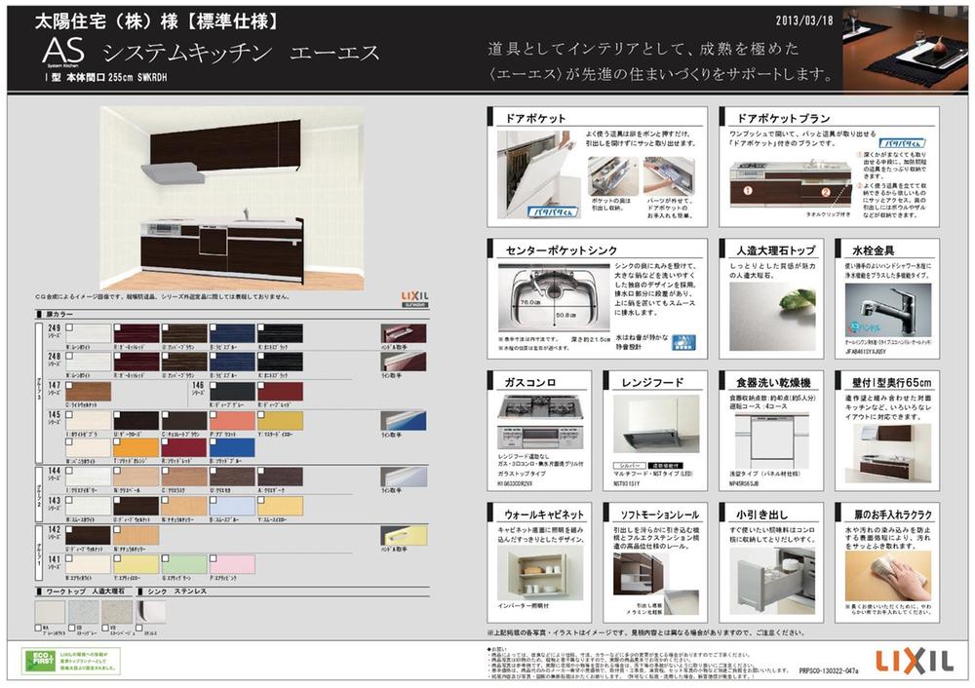Check the W シレンホワイト checkbox in 249 series
The image size is (975, 688).
68,328
